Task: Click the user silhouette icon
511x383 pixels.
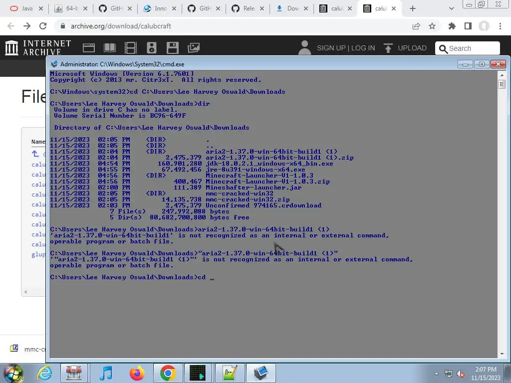Action: (x=305, y=47)
